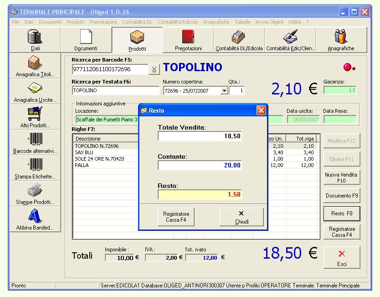
Task: Open the Tabelle menu
Action: (x=242, y=22)
